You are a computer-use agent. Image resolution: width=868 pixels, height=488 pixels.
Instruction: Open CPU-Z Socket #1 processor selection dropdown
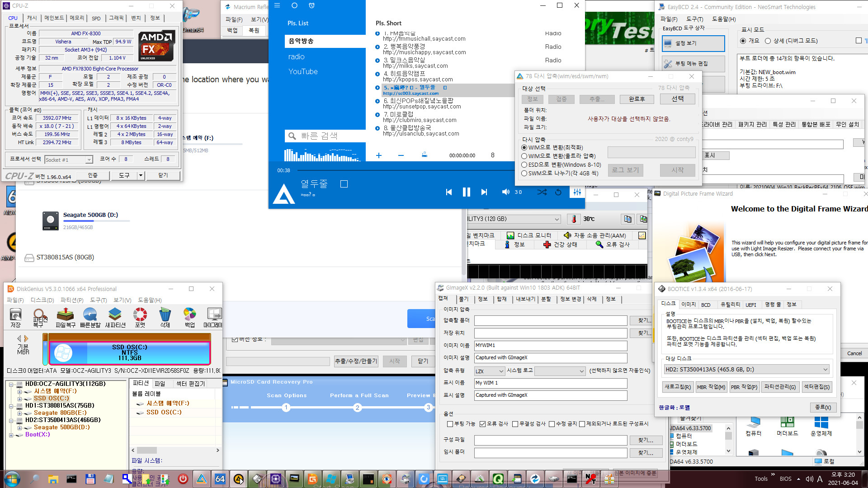[x=69, y=160]
